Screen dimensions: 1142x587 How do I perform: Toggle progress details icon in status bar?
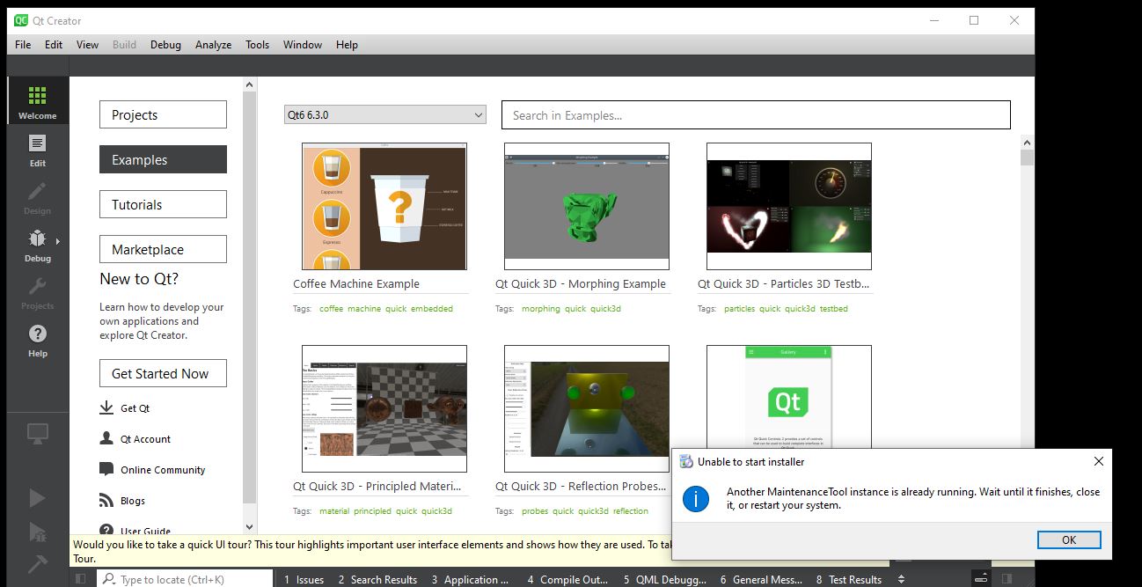click(981, 578)
